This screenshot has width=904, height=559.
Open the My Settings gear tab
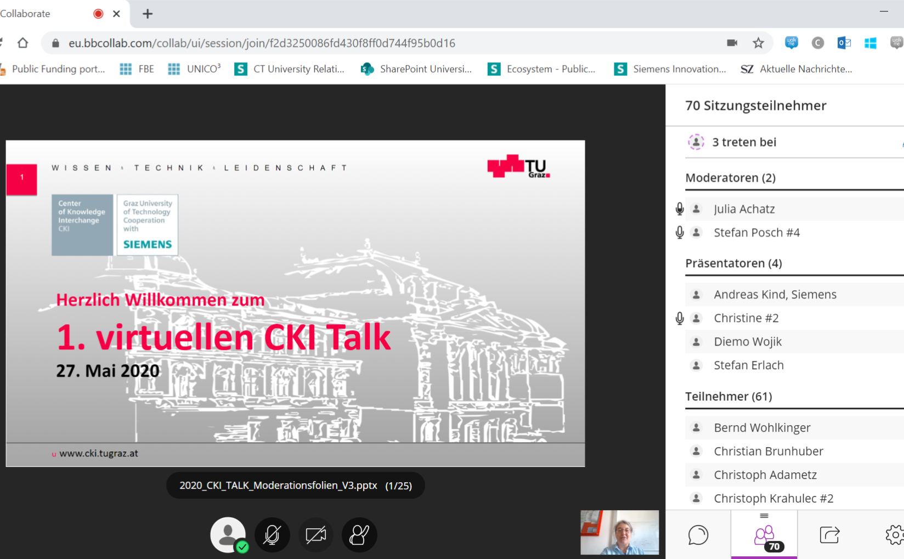pos(894,535)
